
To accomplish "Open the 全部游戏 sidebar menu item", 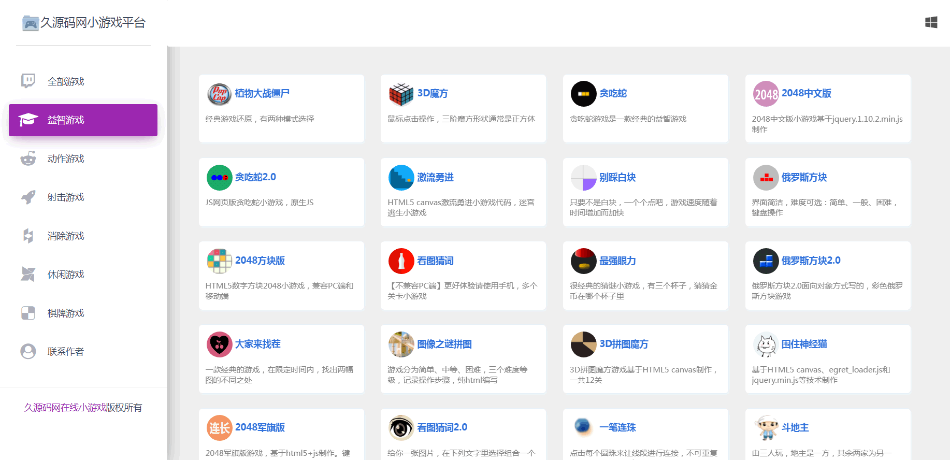I will click(x=65, y=81).
